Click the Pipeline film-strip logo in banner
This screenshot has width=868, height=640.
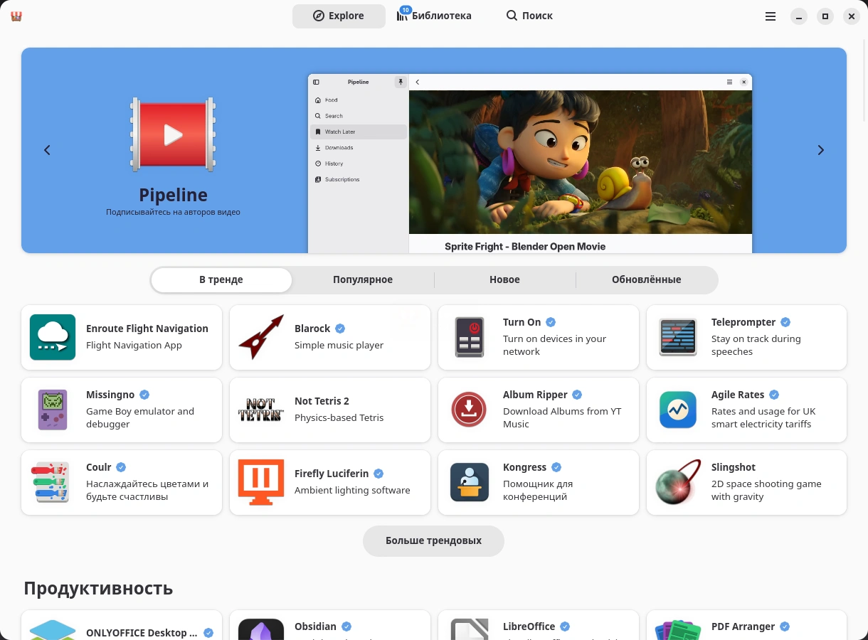(173, 134)
